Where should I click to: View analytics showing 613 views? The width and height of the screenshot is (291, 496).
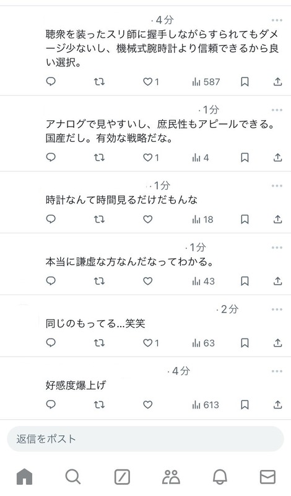(206, 405)
